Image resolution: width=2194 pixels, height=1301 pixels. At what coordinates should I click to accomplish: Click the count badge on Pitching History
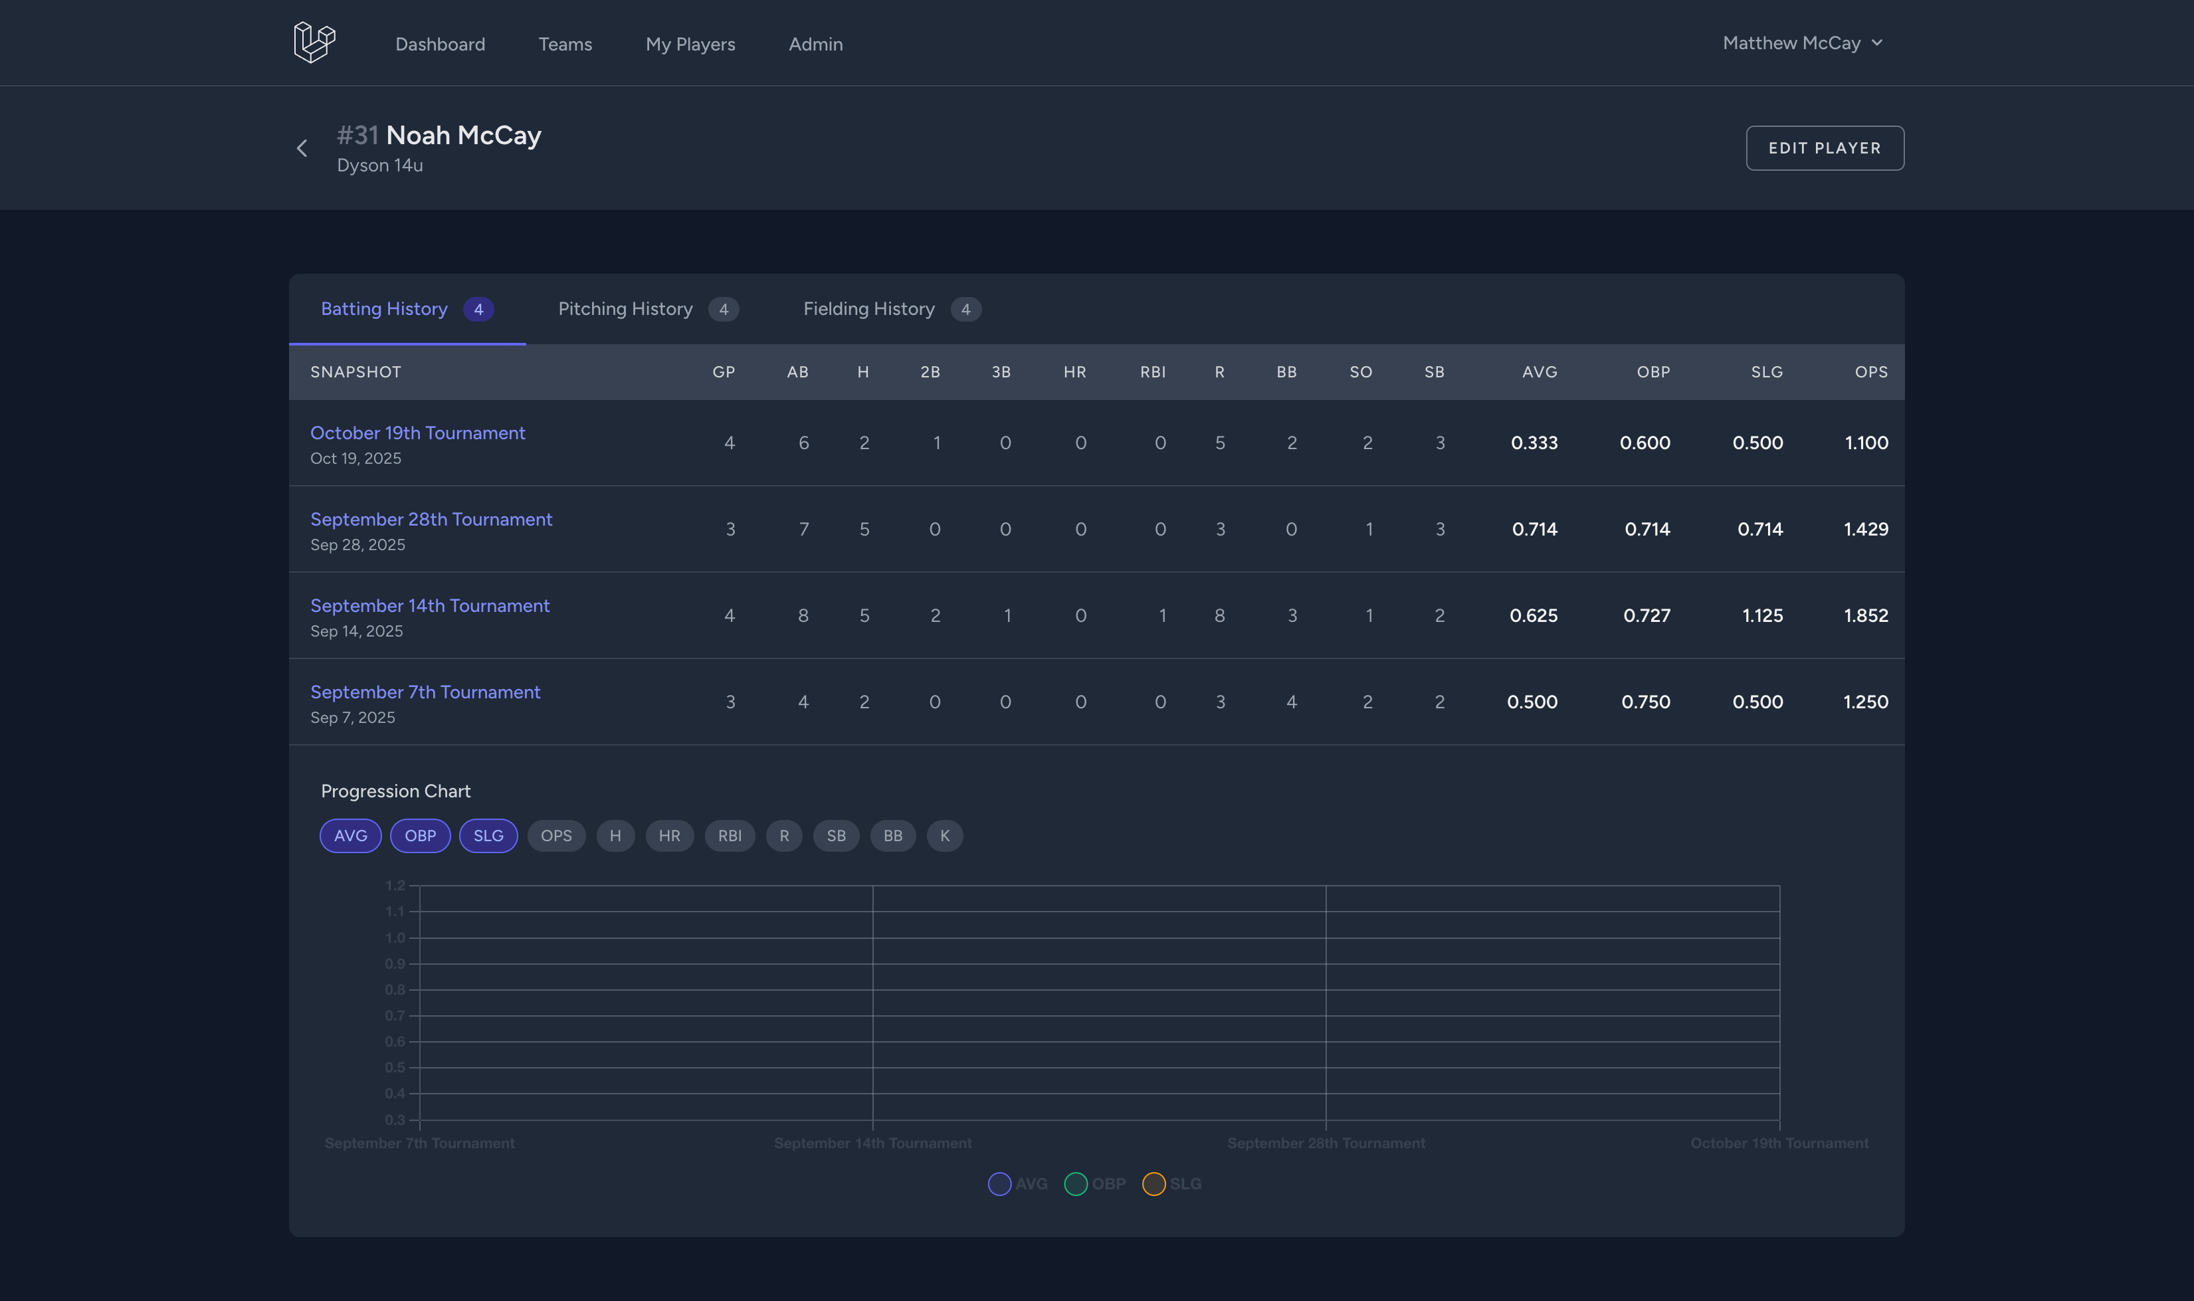pos(724,308)
